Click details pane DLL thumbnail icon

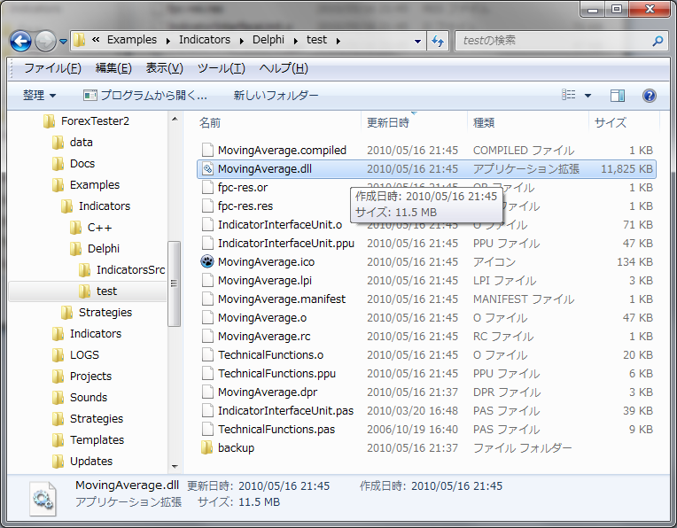coord(43,498)
